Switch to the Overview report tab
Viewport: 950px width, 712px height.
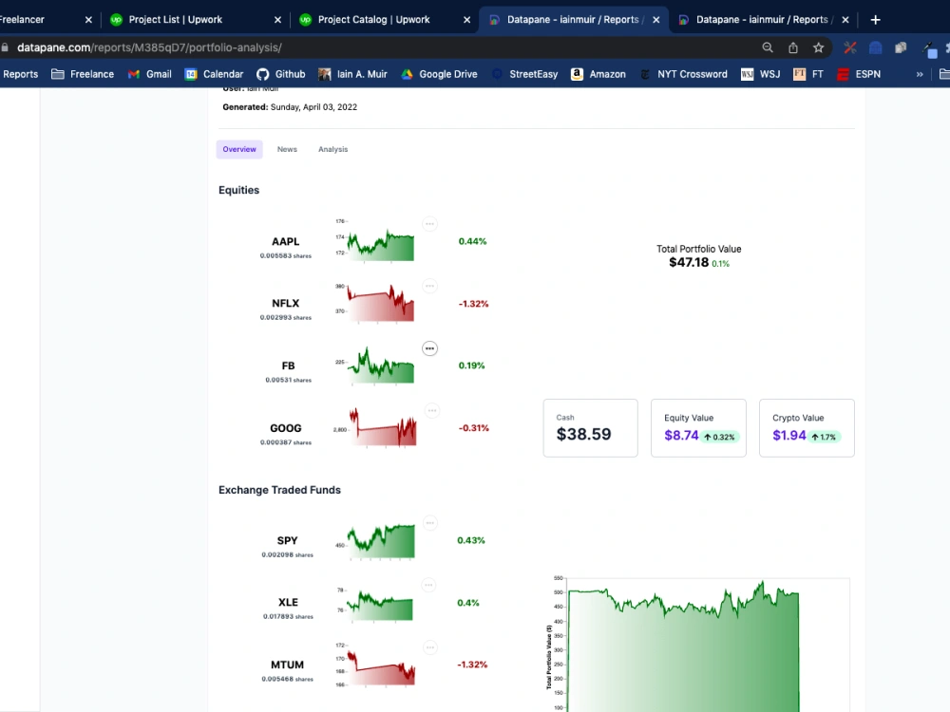(x=239, y=149)
